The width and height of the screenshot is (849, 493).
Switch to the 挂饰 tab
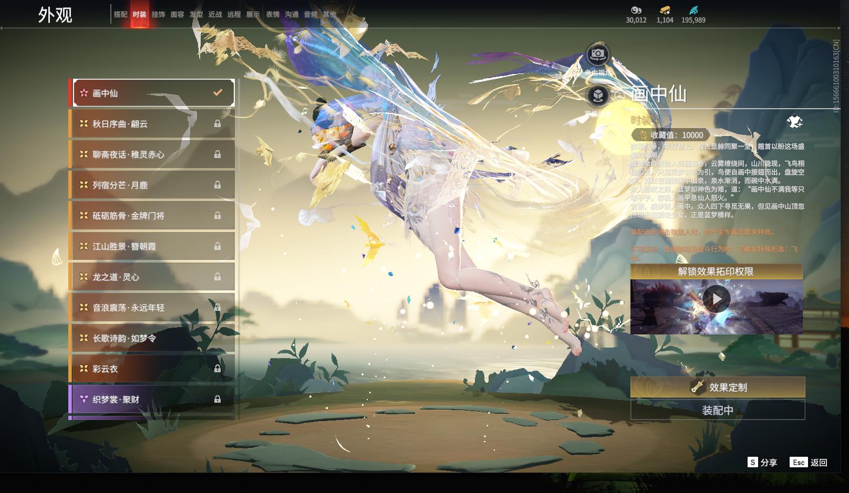pos(158,14)
